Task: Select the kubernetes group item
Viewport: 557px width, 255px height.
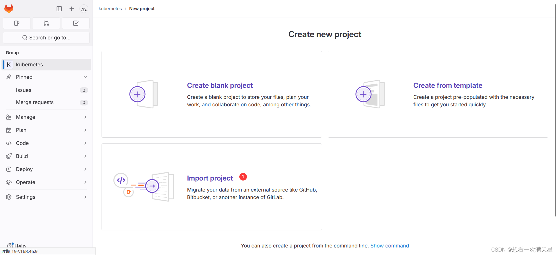Action: [x=46, y=65]
